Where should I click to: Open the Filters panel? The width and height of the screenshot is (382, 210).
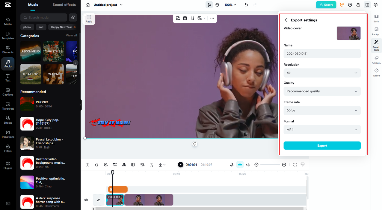(8, 148)
